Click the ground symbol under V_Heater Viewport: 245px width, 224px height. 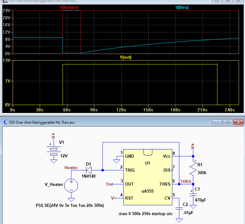pos(71,200)
